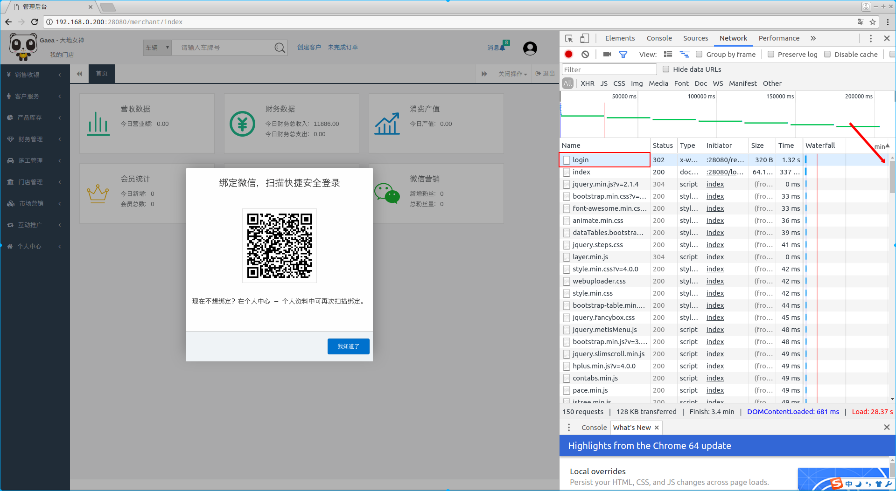The width and height of the screenshot is (896, 491).
Task: Open the translate page icon
Action: pyautogui.click(x=861, y=22)
